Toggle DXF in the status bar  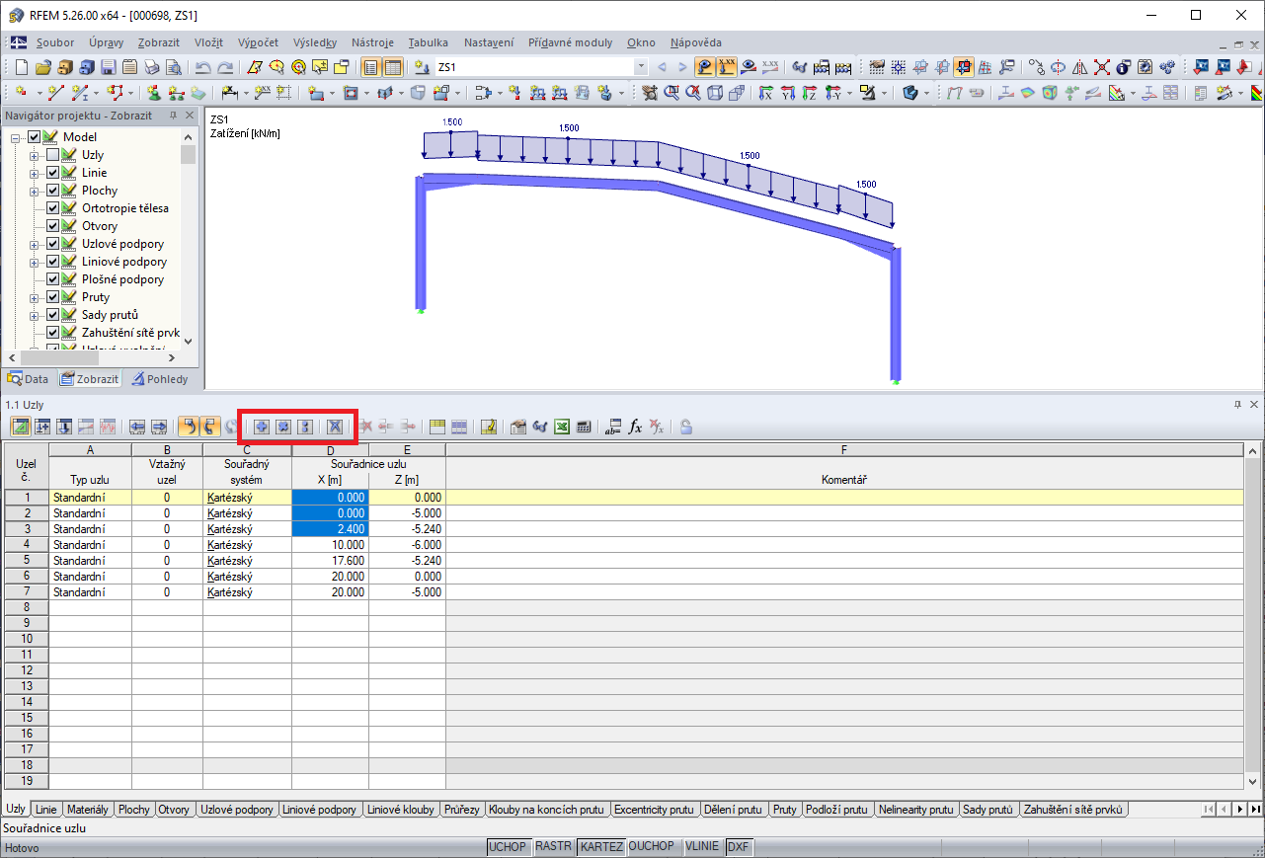(738, 847)
